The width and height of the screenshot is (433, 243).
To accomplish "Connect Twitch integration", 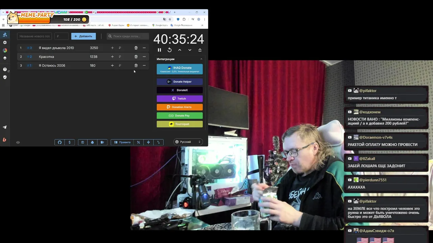I will pyautogui.click(x=180, y=99).
